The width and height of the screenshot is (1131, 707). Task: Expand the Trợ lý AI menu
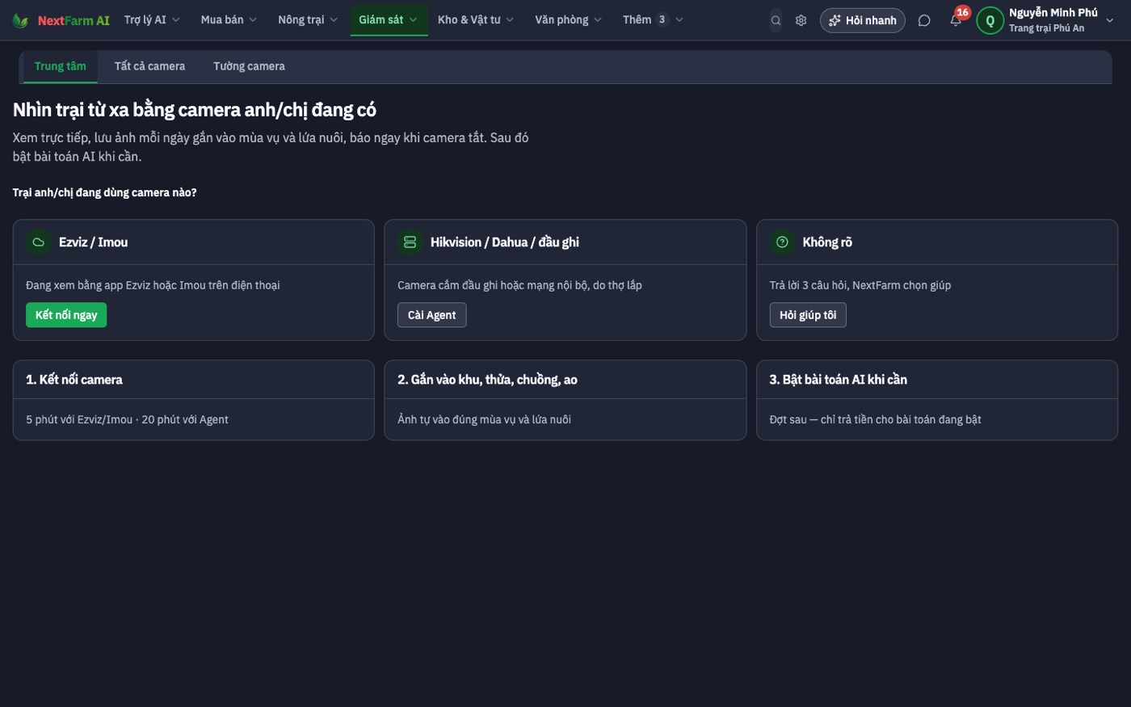(152, 19)
